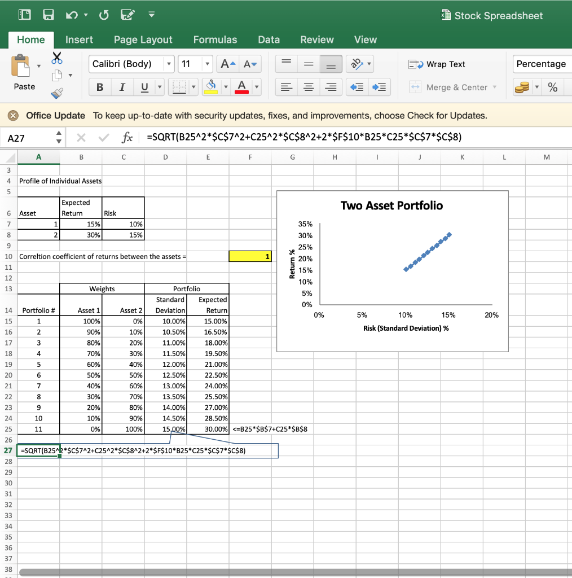
Task: Apply percent style to the cell
Action: 553,86
